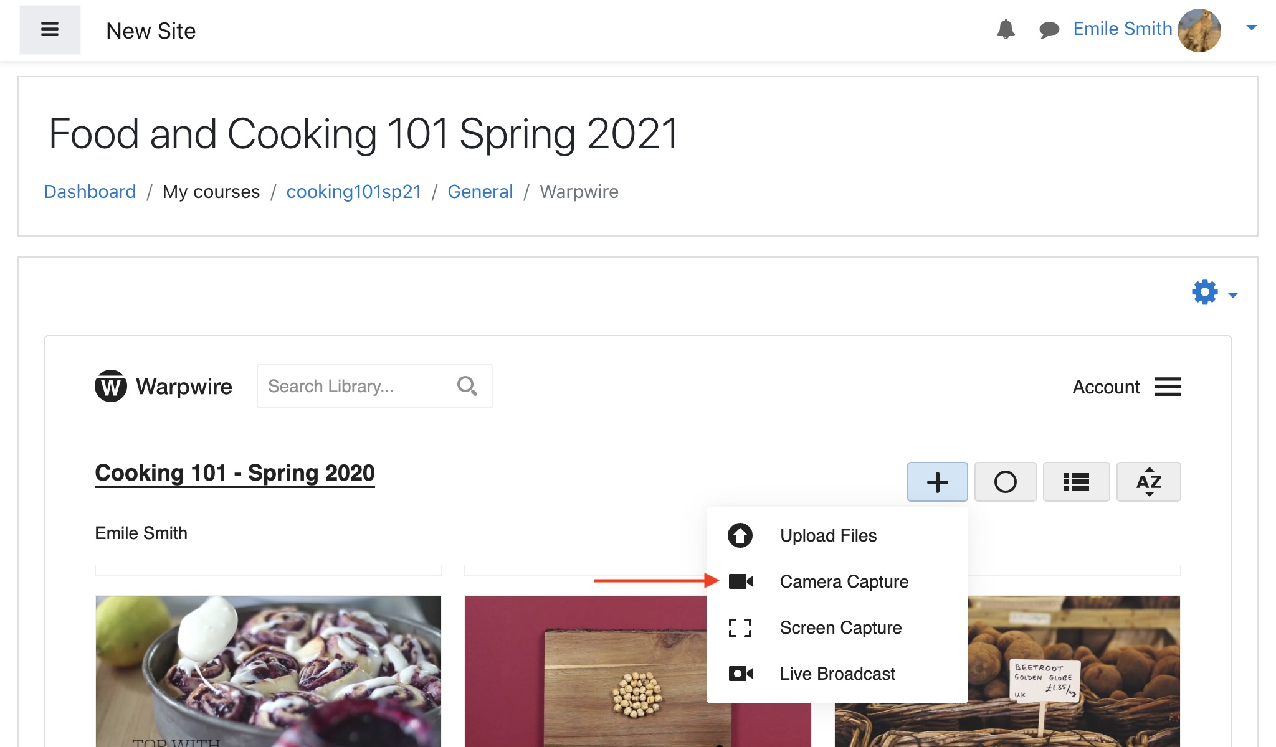The width and height of the screenshot is (1276, 747).
Task: Click the Warpwire logo
Action: (x=163, y=387)
